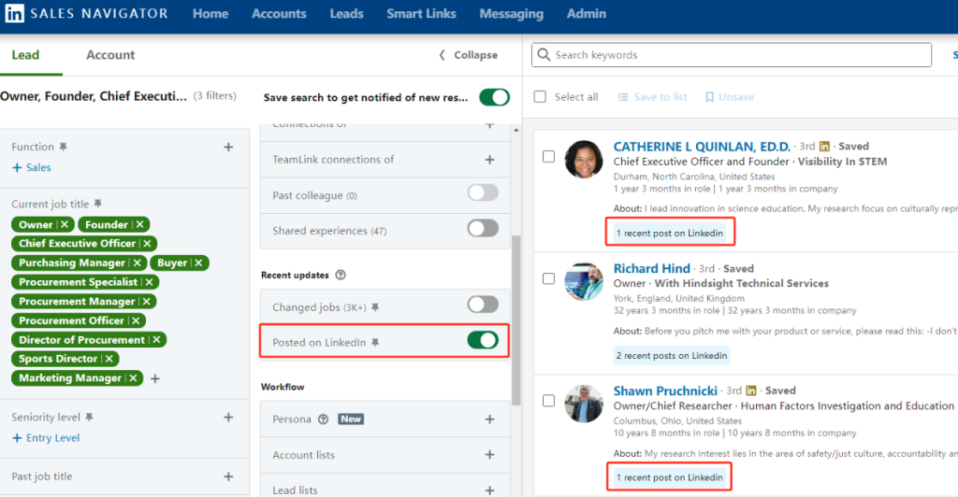The height and width of the screenshot is (497, 958).
Task: Open Richard Hind's profile photo
Action: click(584, 282)
